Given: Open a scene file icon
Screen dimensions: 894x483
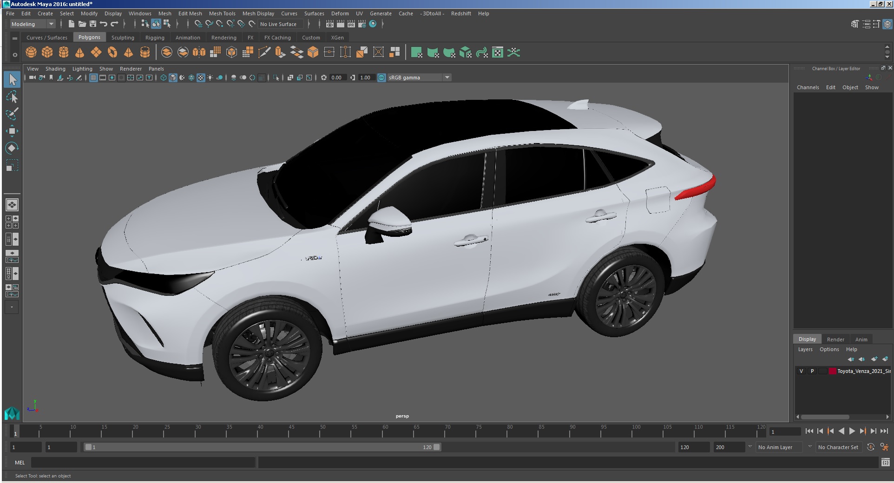Looking at the screenshot, I should pos(82,24).
